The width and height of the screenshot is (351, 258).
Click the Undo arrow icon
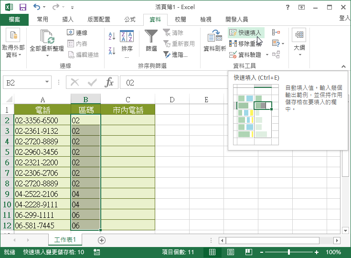pyautogui.click(x=37, y=7)
